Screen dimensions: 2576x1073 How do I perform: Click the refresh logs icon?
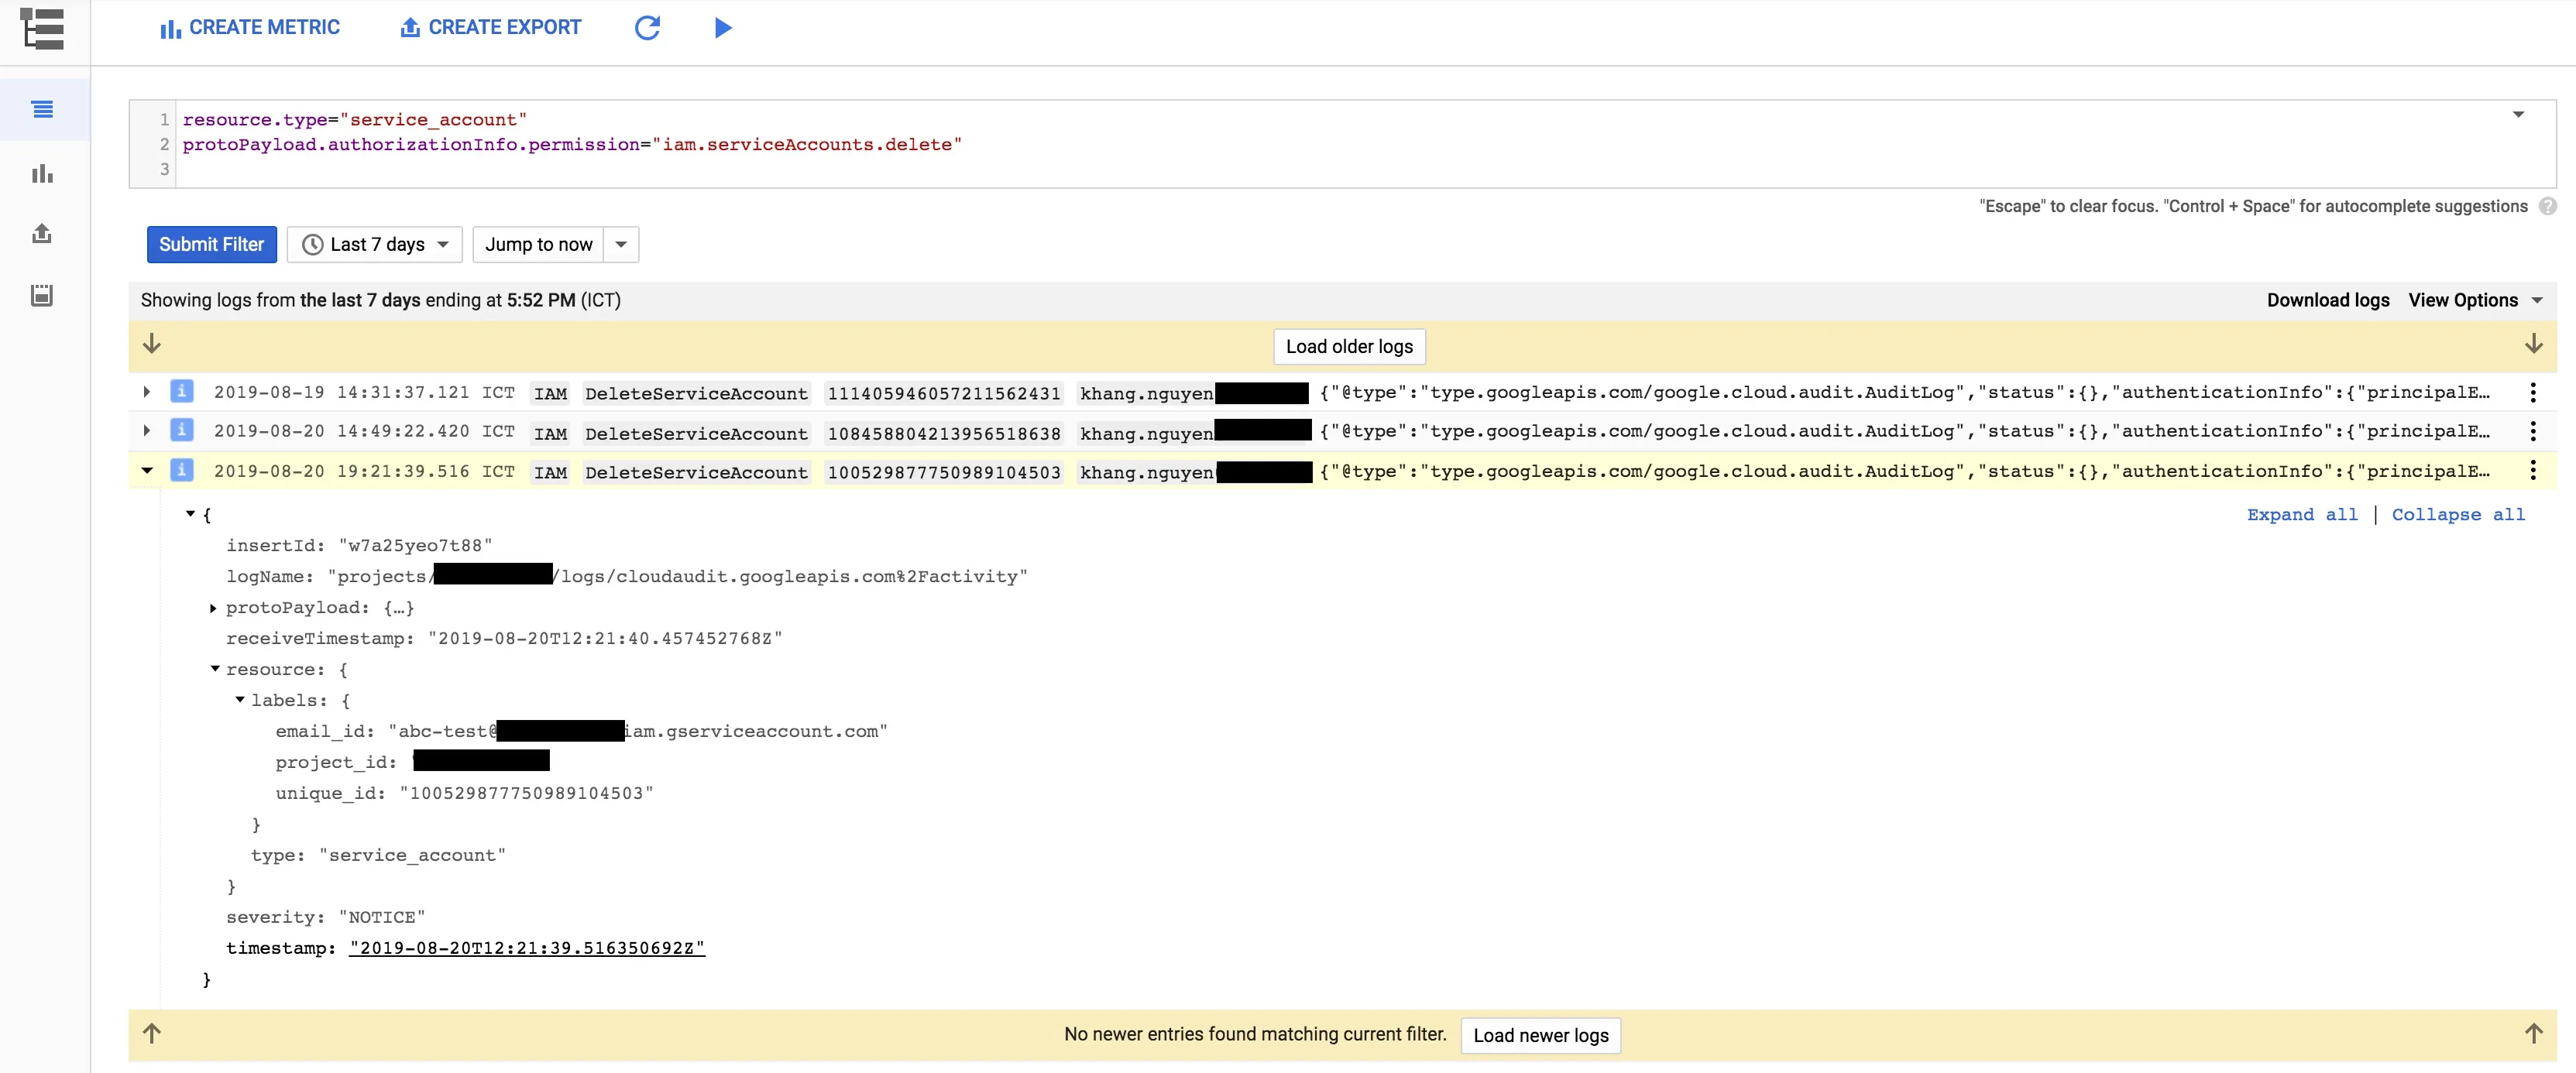click(647, 27)
